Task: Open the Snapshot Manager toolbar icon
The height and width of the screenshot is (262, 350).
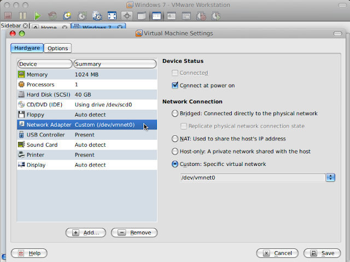Action: click(97, 16)
